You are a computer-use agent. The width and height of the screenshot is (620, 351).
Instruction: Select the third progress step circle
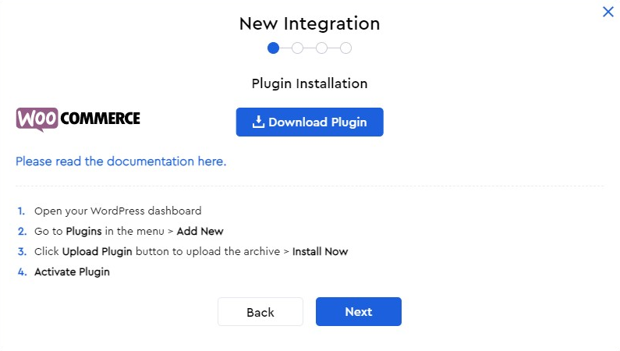pos(321,48)
